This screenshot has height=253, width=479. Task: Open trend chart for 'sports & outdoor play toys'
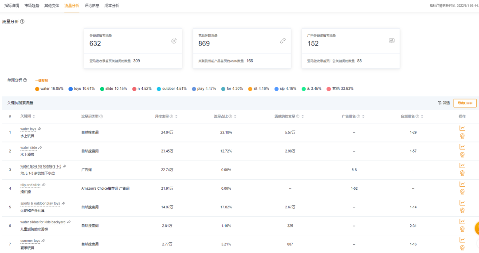462,203
